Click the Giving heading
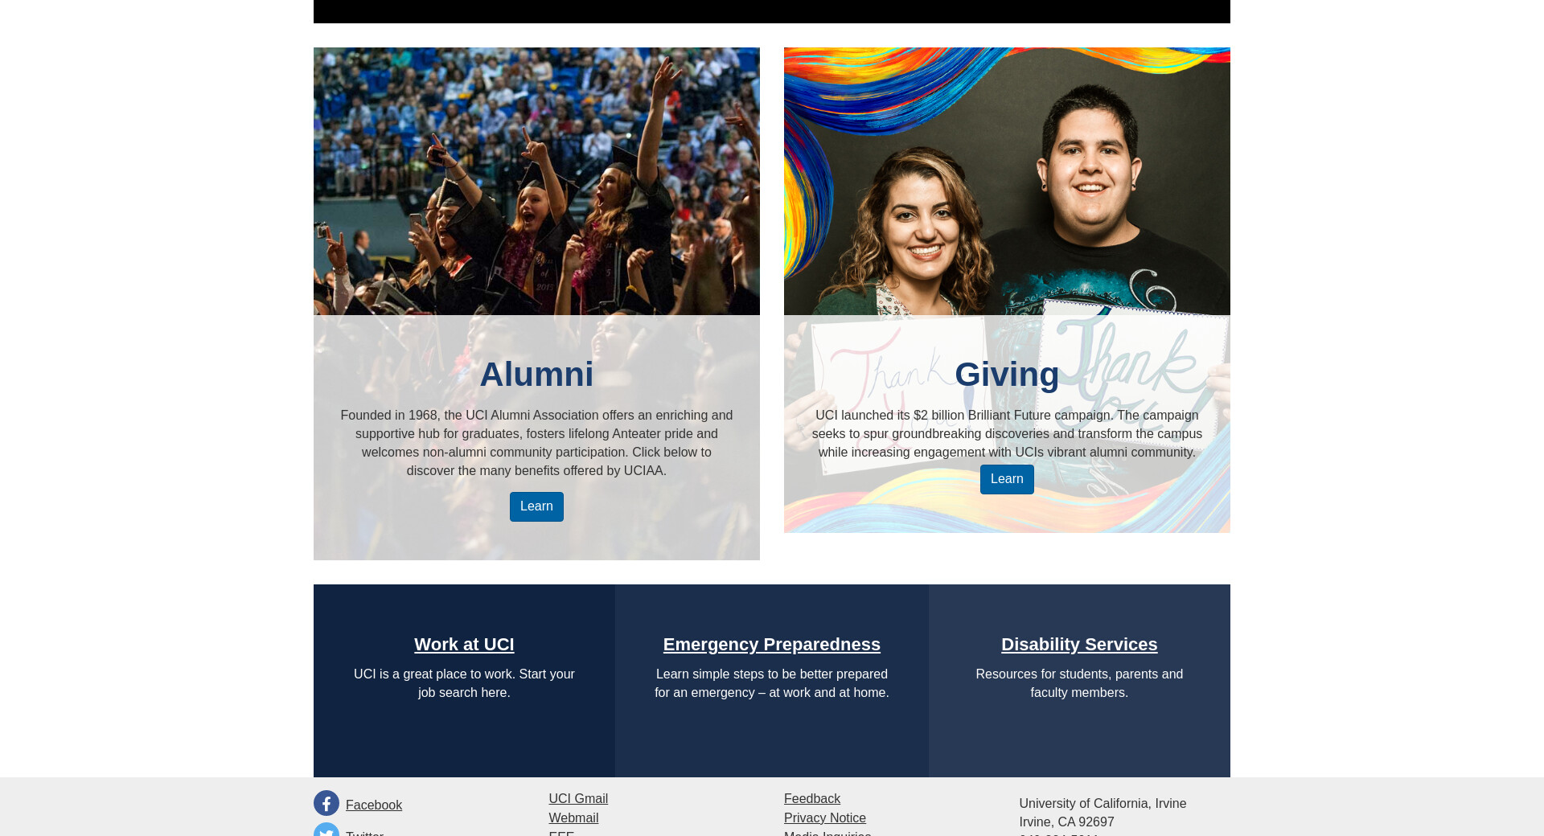 1007,375
